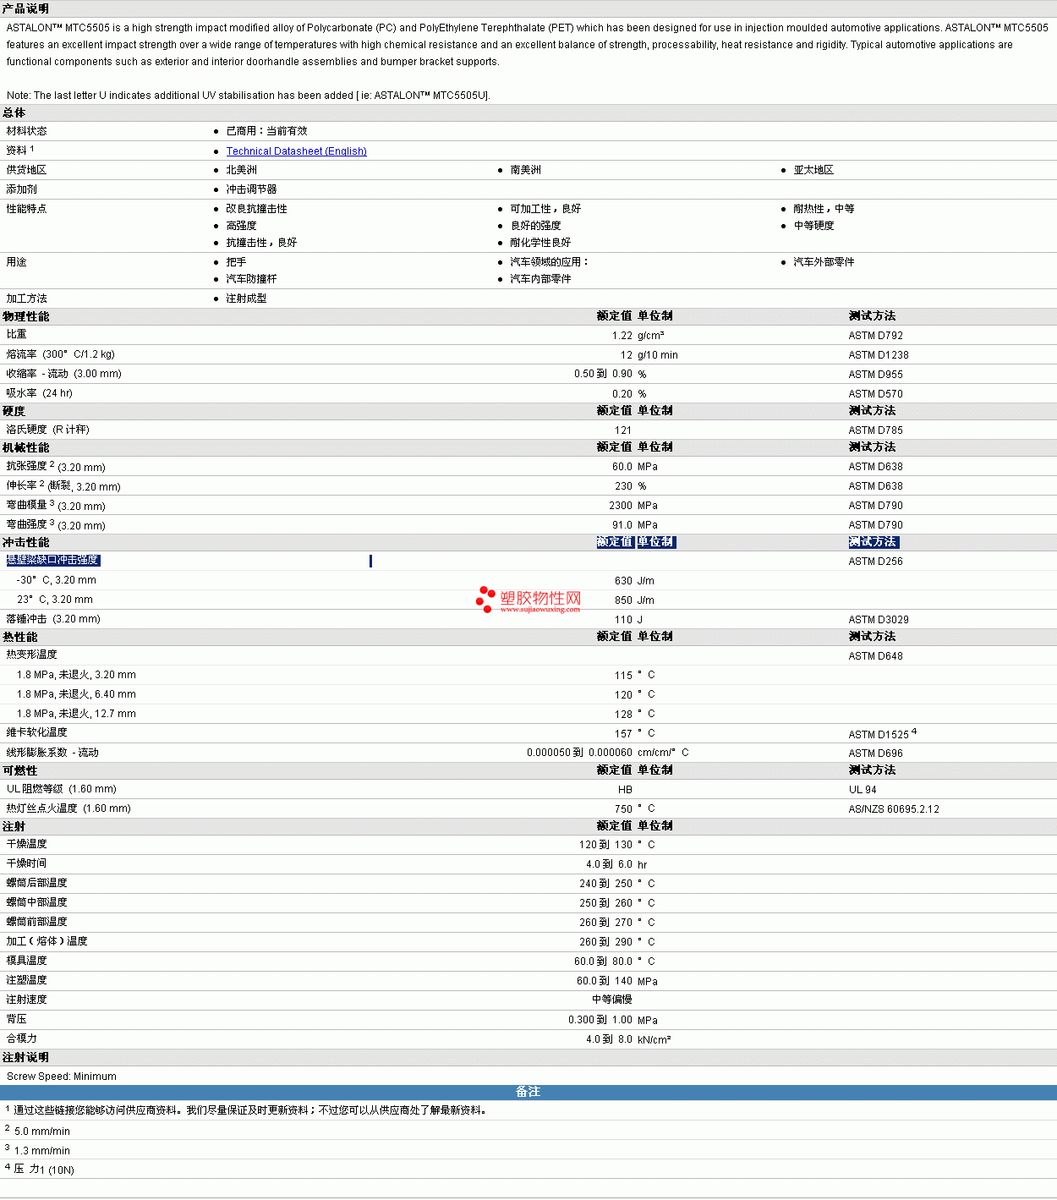Click ASTM D3029 test method cell
The width and height of the screenshot is (1057, 1200).
[879, 620]
